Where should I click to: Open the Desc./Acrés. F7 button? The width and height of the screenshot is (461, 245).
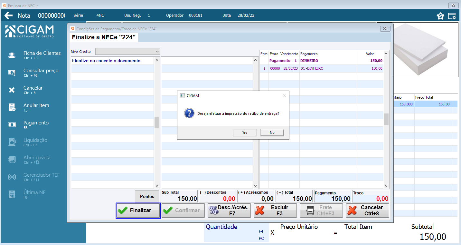coord(229,211)
